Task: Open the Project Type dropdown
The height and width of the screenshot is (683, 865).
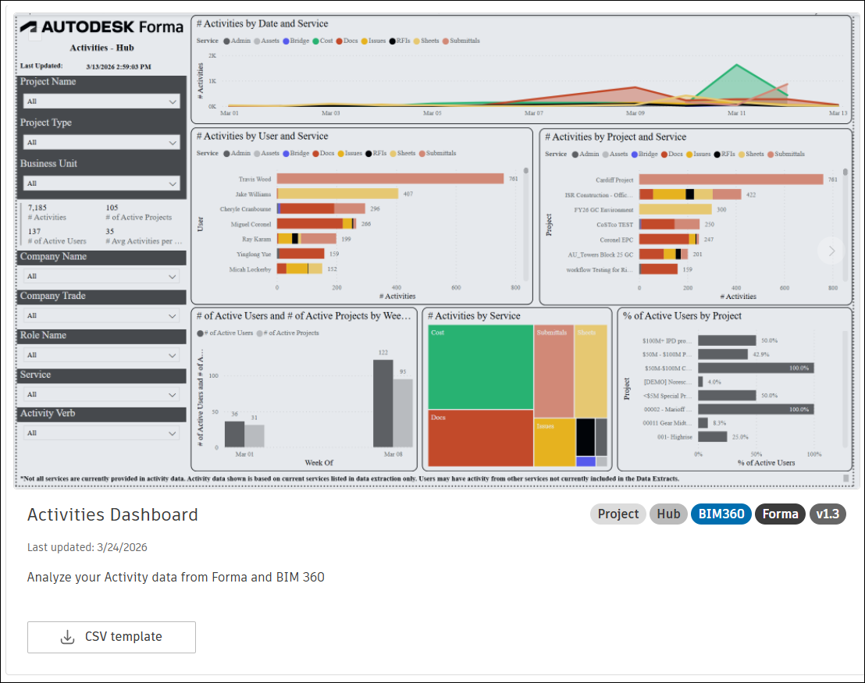Action: (101, 142)
